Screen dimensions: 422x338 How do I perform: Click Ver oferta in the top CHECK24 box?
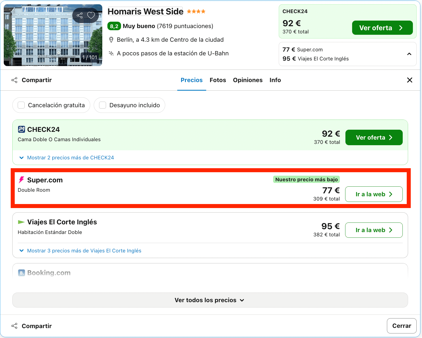click(x=382, y=28)
